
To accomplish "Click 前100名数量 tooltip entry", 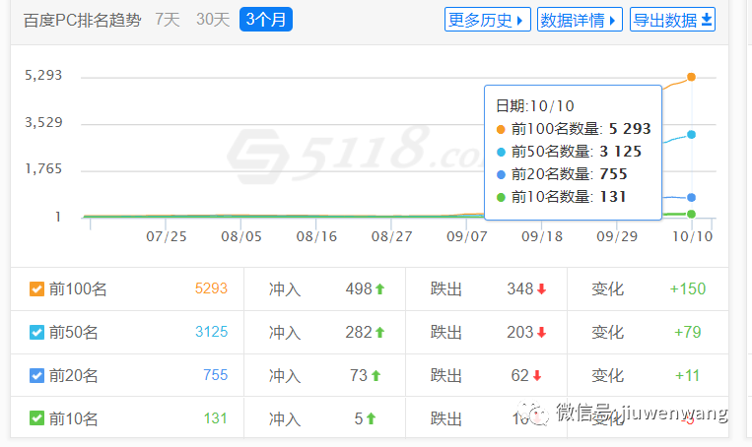I will click(574, 128).
